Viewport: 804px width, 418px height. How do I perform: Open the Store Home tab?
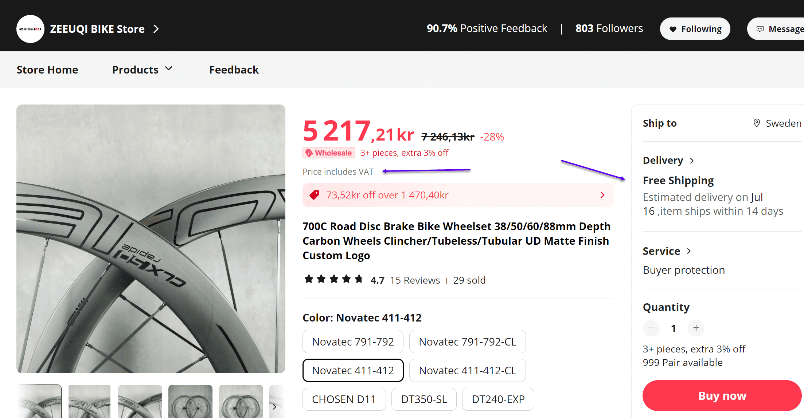(x=47, y=70)
